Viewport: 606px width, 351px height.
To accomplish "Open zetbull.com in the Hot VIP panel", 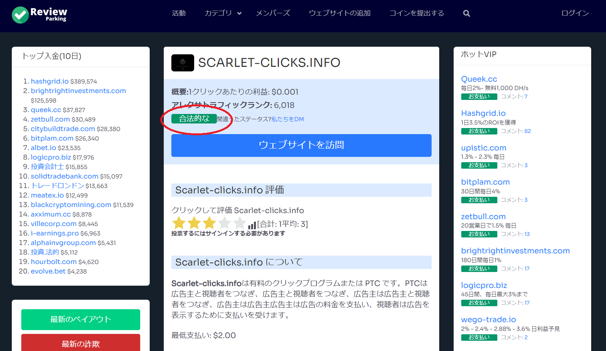I will [483, 217].
